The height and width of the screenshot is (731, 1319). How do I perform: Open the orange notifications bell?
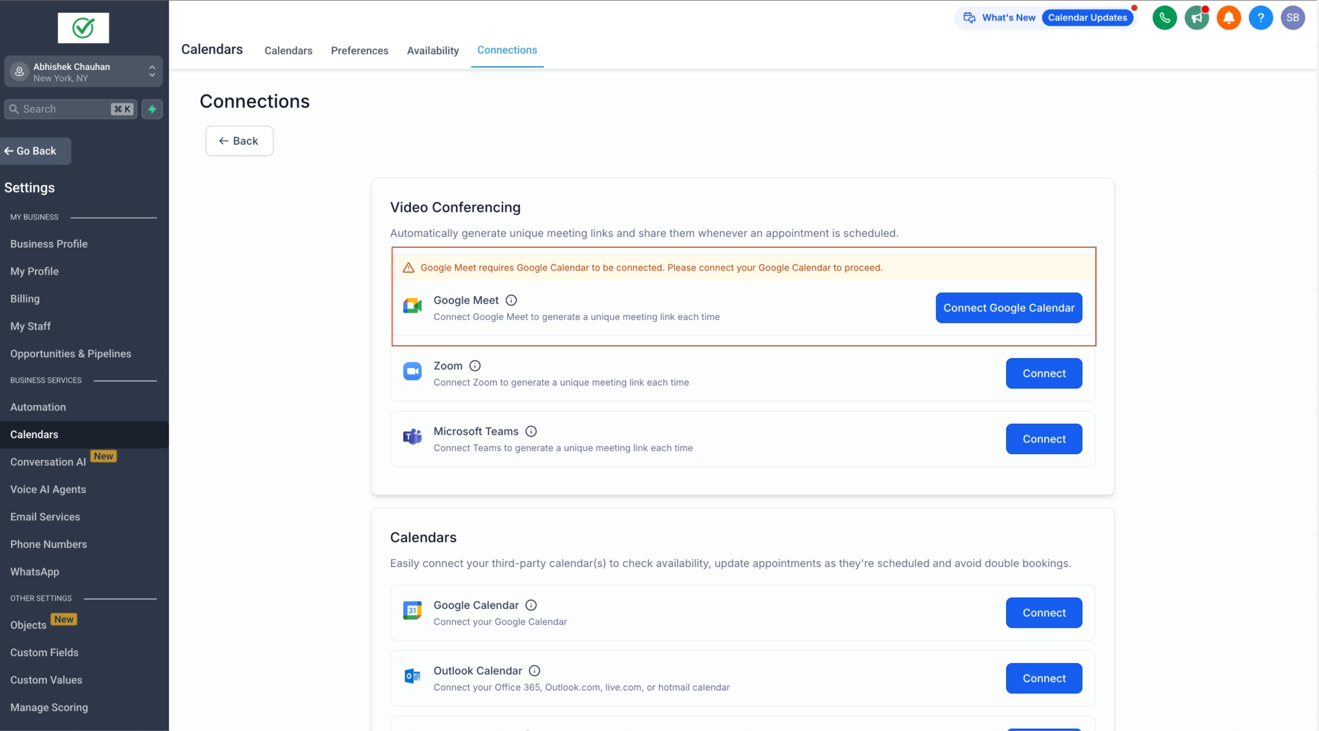pos(1228,18)
